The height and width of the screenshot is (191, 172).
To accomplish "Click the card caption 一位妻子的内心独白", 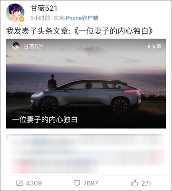I will pos(45,120).
